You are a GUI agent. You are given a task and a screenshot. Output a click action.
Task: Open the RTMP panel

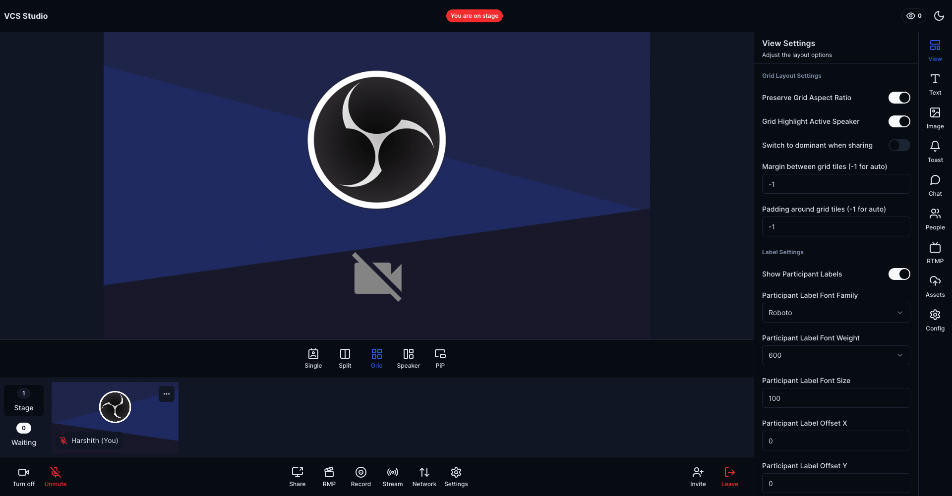[x=935, y=253]
